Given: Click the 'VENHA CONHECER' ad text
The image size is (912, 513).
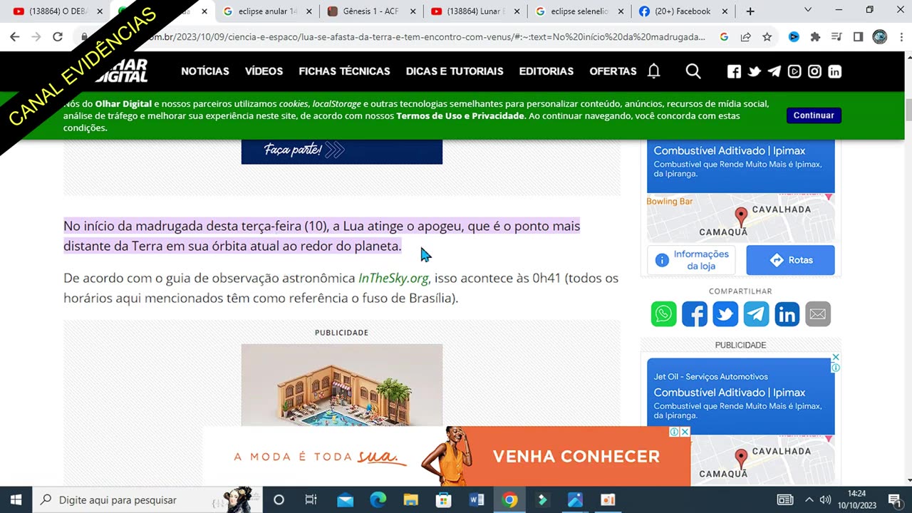Looking at the screenshot, I should (576, 456).
